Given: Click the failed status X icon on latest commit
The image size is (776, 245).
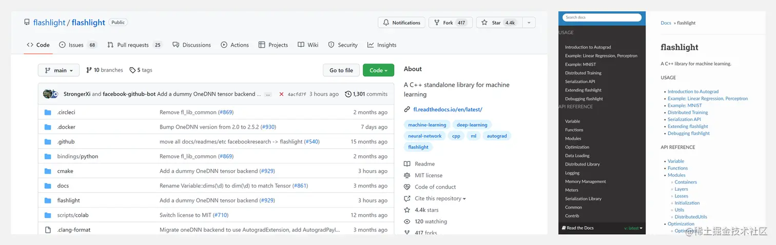Looking at the screenshot, I should click(281, 94).
